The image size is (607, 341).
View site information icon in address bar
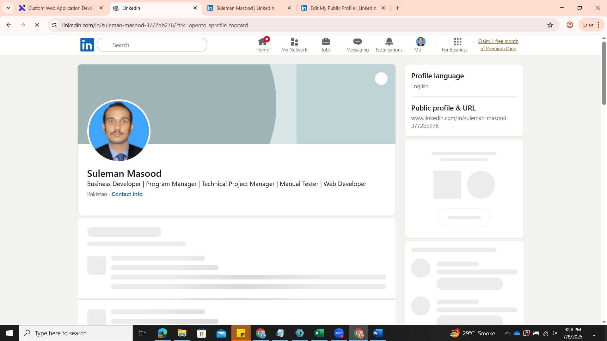coord(54,25)
